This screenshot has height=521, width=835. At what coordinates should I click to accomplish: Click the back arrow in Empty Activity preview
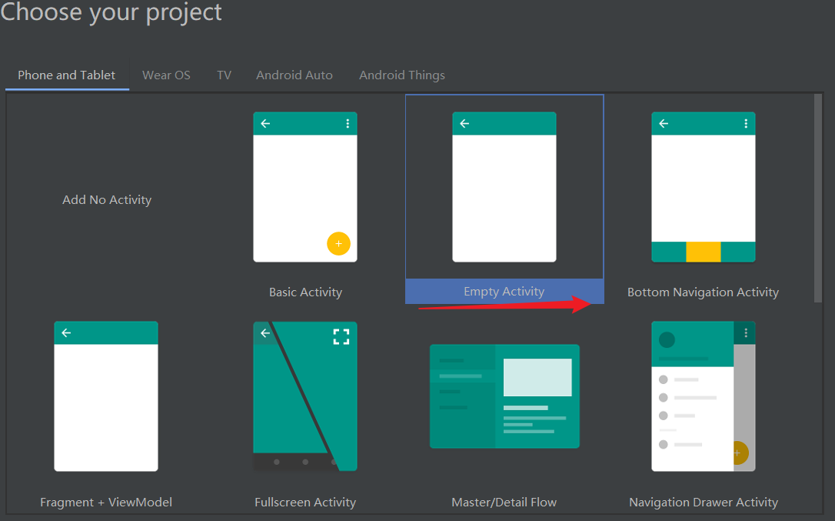(x=464, y=124)
